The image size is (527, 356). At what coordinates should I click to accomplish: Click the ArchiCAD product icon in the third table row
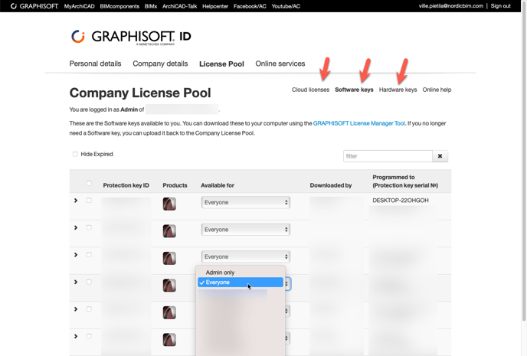(169, 258)
